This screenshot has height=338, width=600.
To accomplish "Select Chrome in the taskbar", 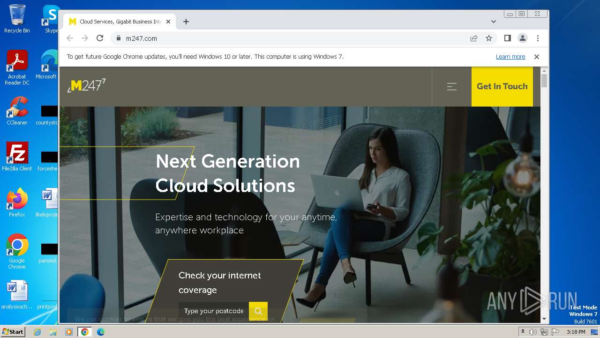I will [85, 332].
